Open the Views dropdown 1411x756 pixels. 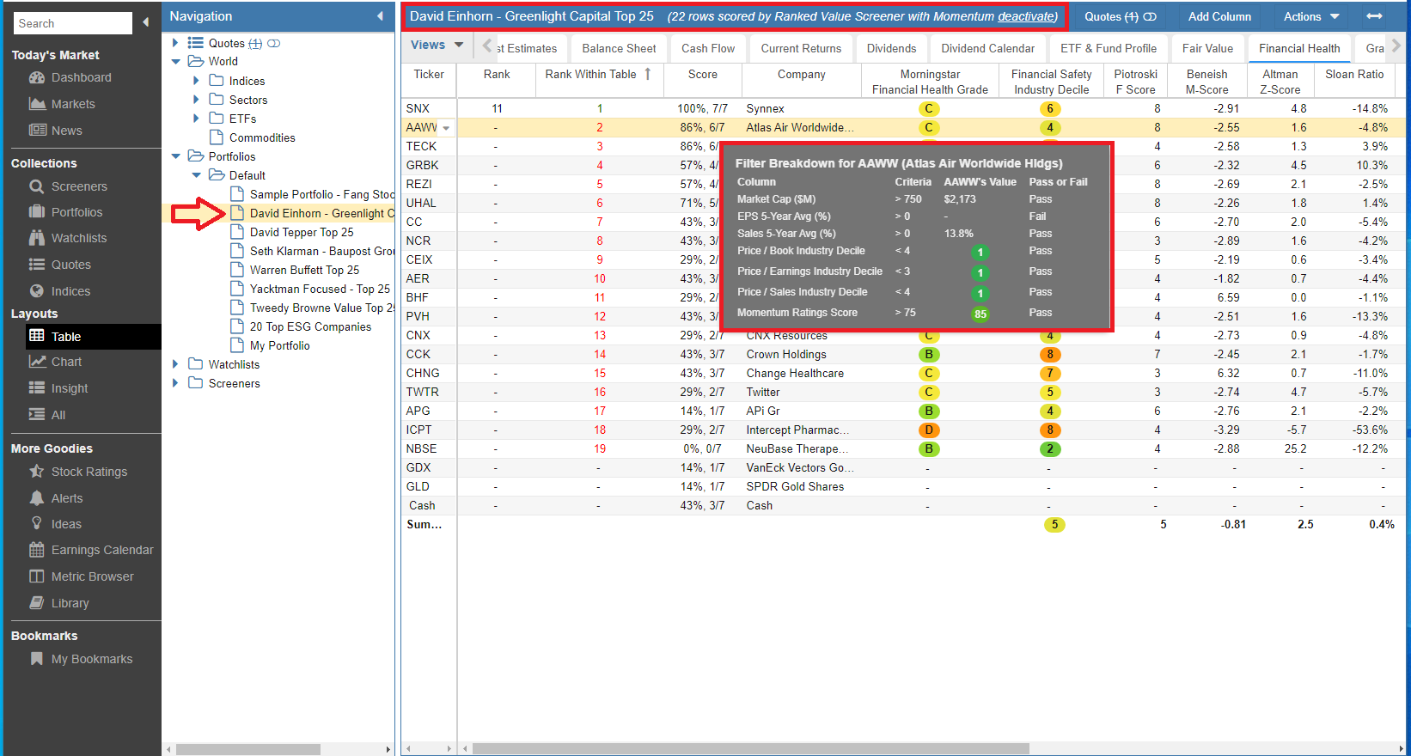[x=437, y=46]
